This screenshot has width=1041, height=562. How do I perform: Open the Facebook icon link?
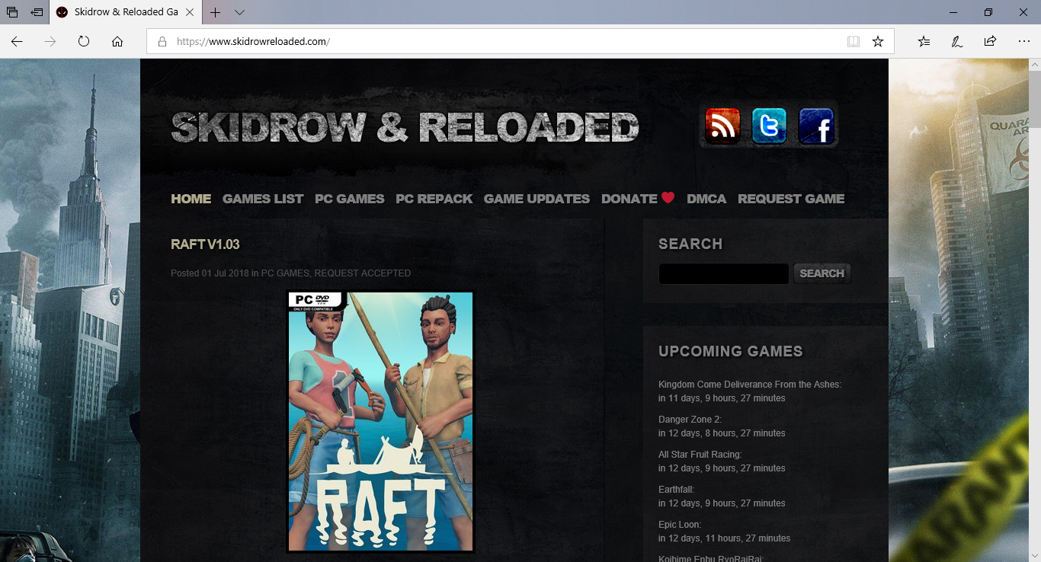click(816, 126)
